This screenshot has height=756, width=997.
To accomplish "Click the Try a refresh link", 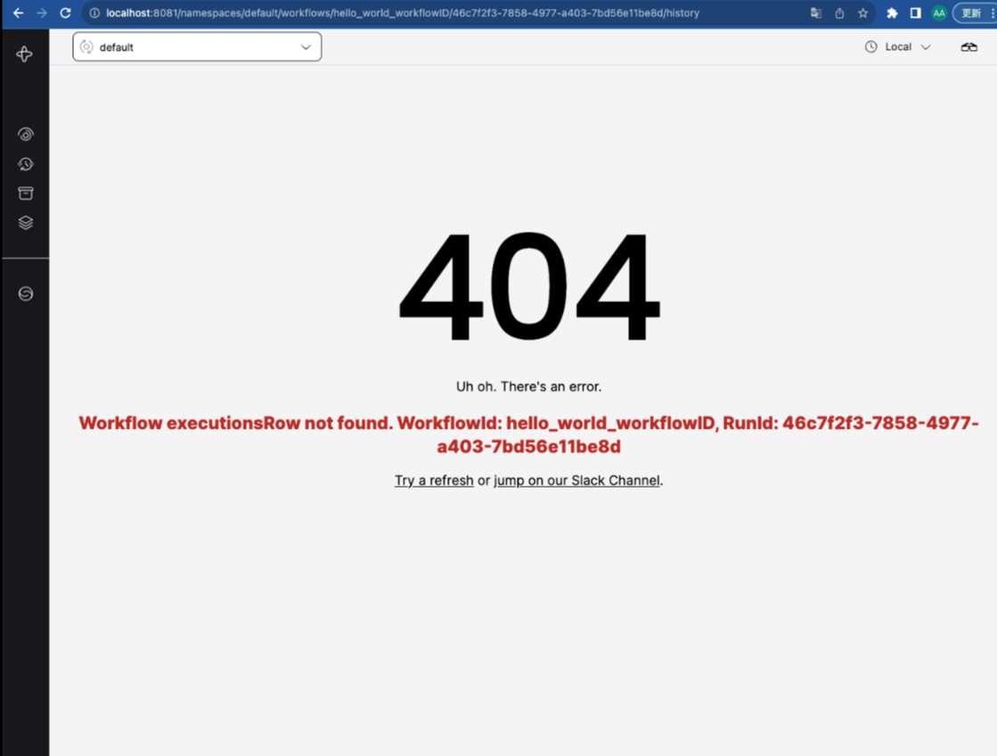I will 434,480.
